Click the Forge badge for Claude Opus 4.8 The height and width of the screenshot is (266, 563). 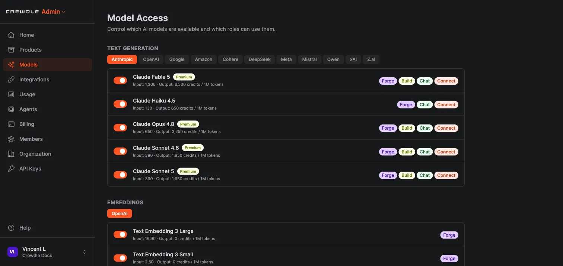(x=388, y=128)
